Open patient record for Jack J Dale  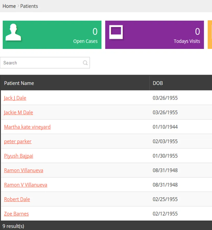(x=15, y=98)
